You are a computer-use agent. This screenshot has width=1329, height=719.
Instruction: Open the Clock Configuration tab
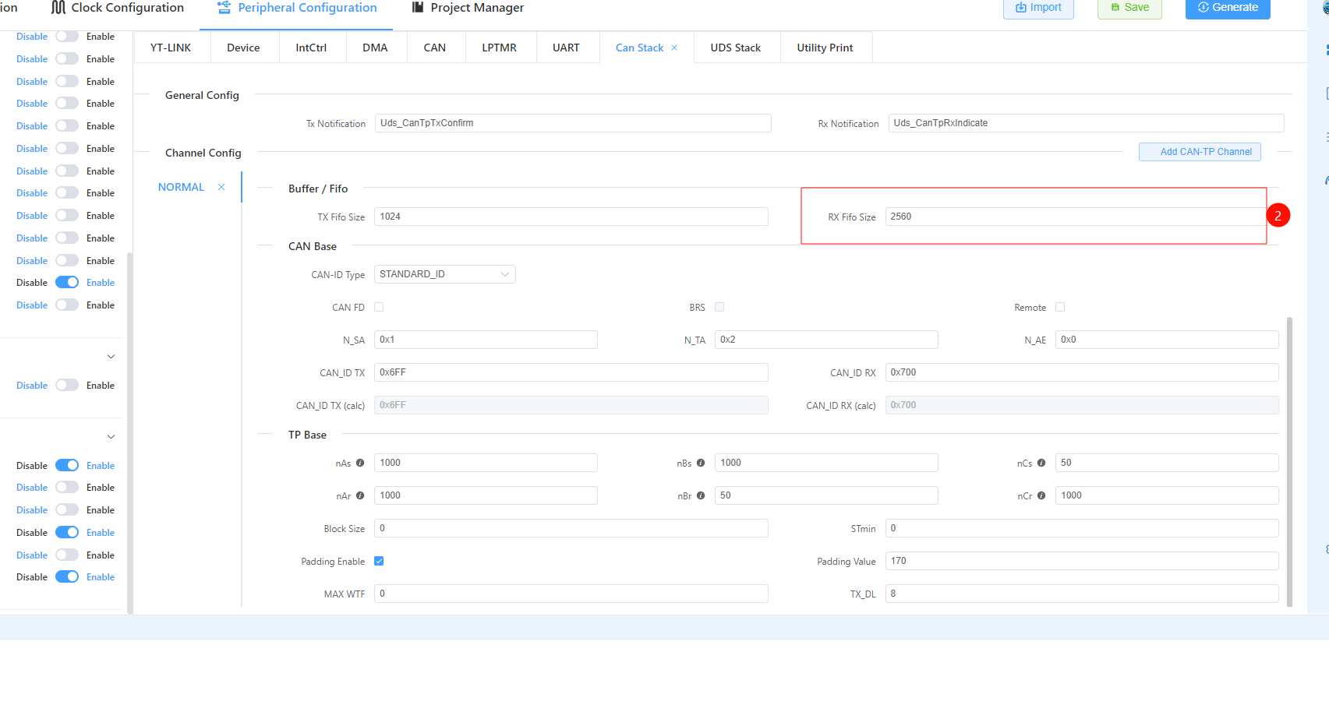118,8
